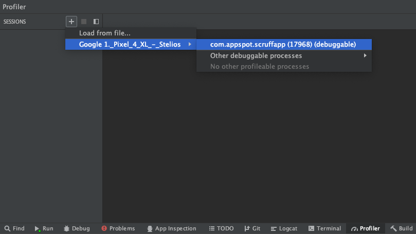Open the Build tool window
Image resolution: width=416 pixels, height=234 pixels.
(x=402, y=228)
